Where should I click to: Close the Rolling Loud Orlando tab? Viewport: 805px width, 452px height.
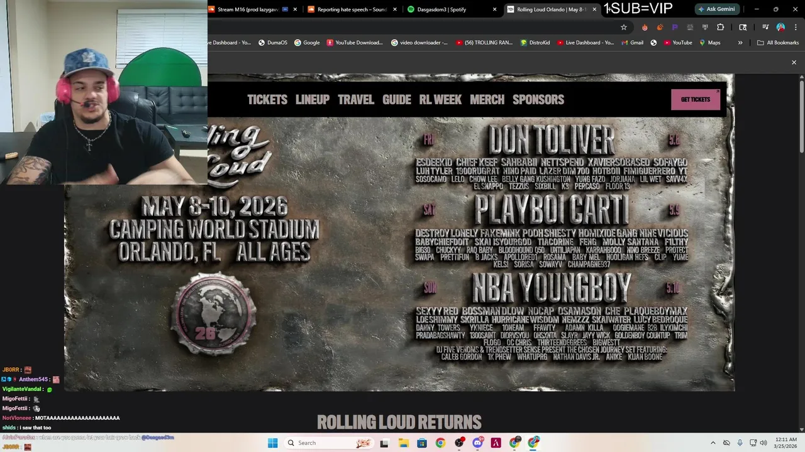click(x=594, y=9)
